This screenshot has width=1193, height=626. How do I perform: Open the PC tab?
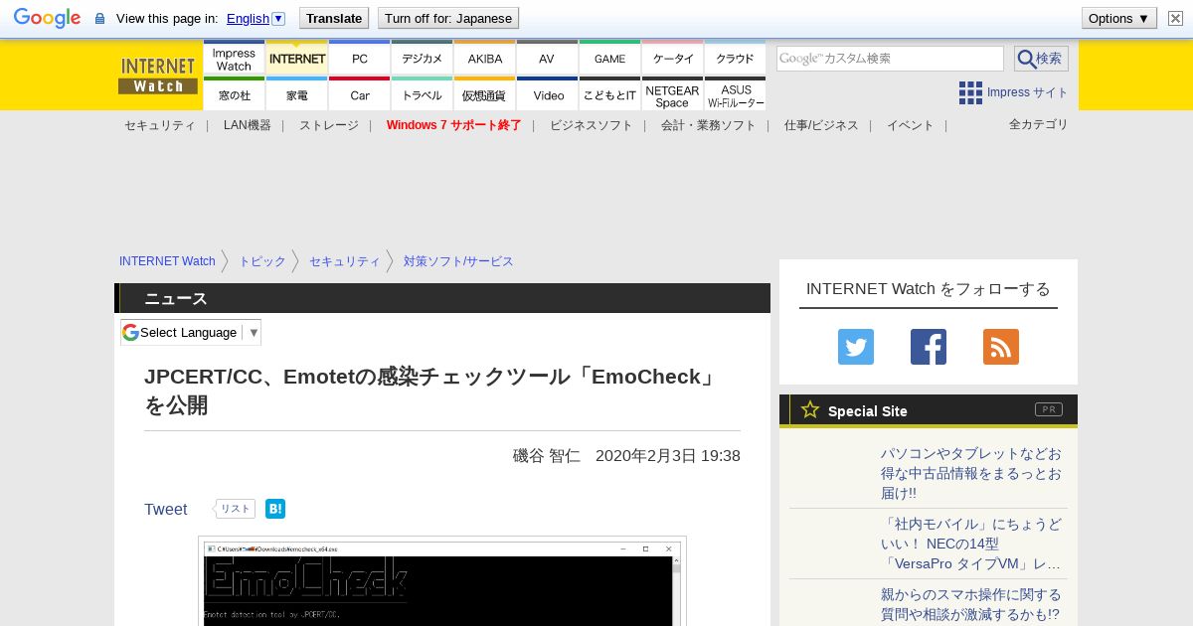(360, 60)
